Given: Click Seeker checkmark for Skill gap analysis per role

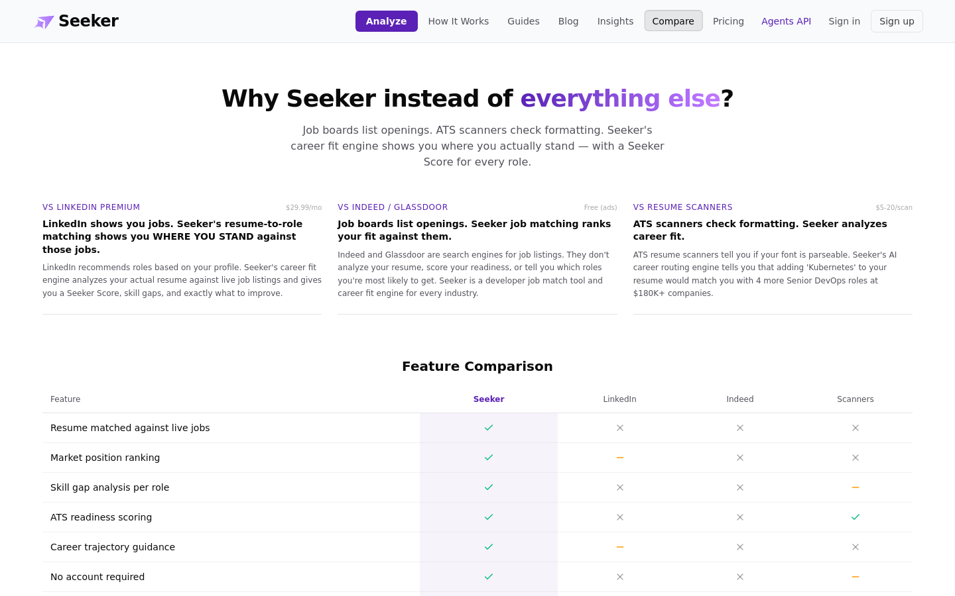Looking at the screenshot, I should [x=489, y=487].
